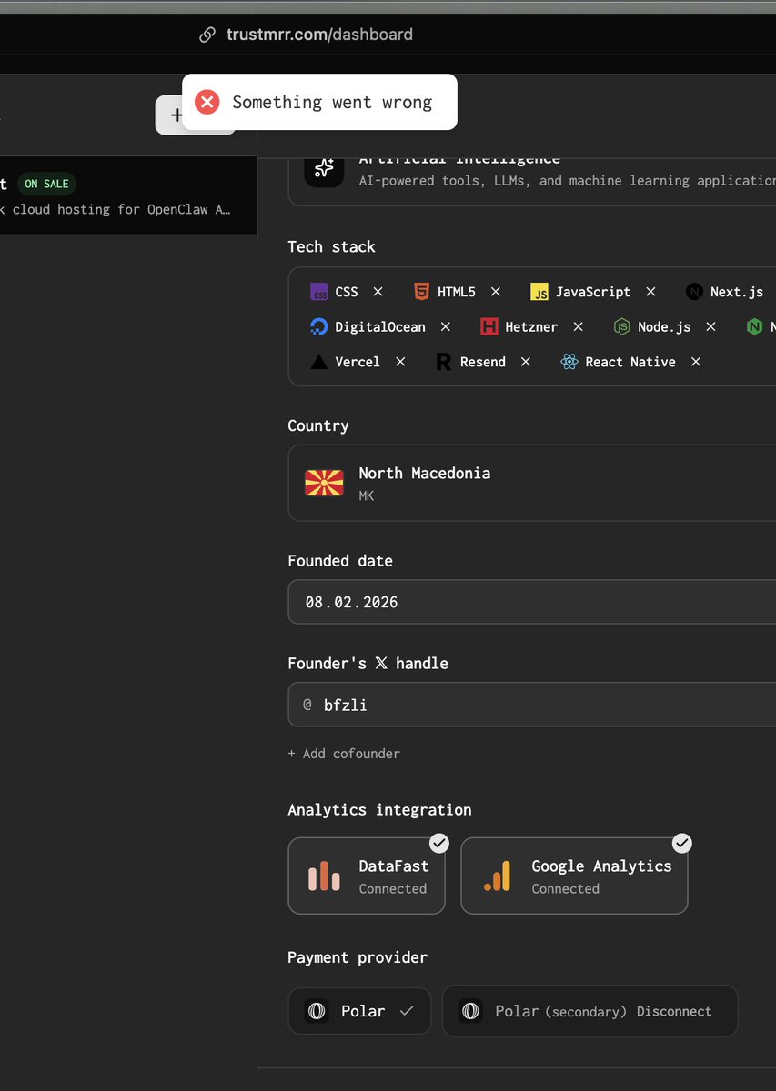Image resolution: width=776 pixels, height=1091 pixels.
Task: Click the Analytics integration heading
Action: tap(379, 809)
